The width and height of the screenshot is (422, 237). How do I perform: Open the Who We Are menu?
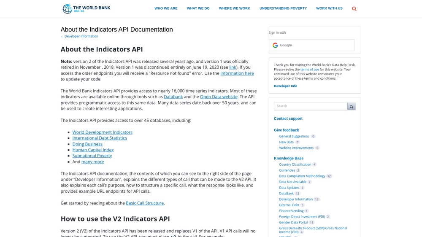166,8
